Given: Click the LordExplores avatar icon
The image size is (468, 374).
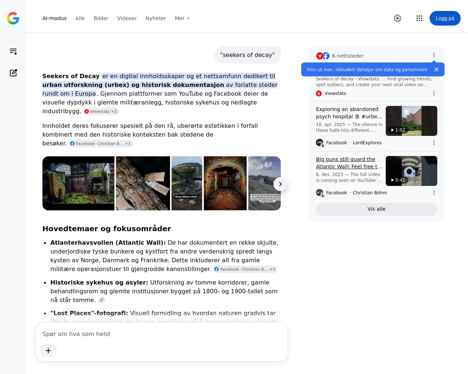Looking at the screenshot, I should pos(320,143).
